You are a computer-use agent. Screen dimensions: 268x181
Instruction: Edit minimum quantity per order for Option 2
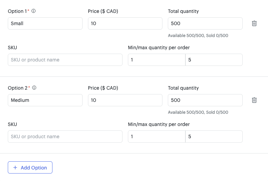157,137
